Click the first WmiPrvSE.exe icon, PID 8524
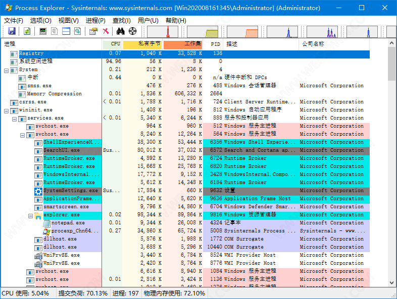 (x=38, y=256)
